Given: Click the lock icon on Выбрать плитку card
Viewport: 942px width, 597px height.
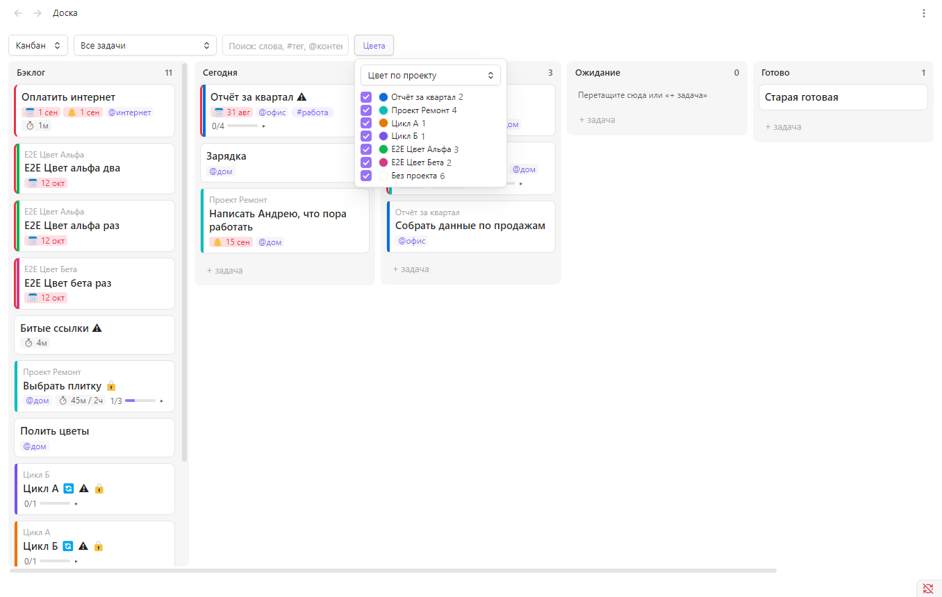Looking at the screenshot, I should (x=111, y=386).
